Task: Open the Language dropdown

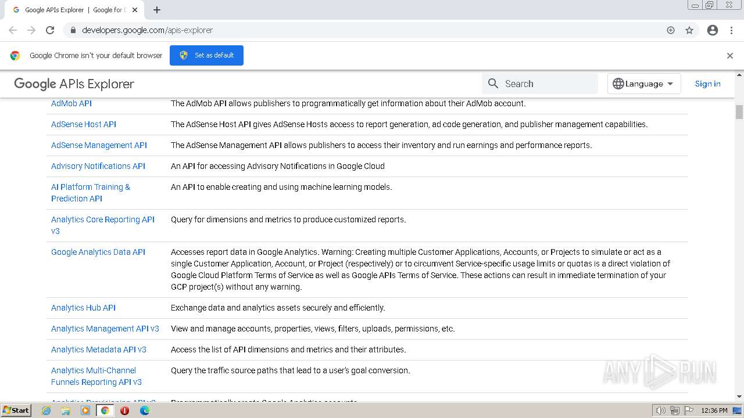Action: pyautogui.click(x=644, y=84)
